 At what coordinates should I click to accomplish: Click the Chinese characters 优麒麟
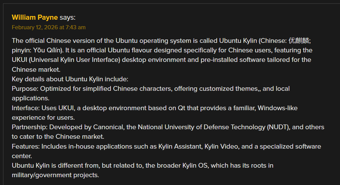pos(299,41)
